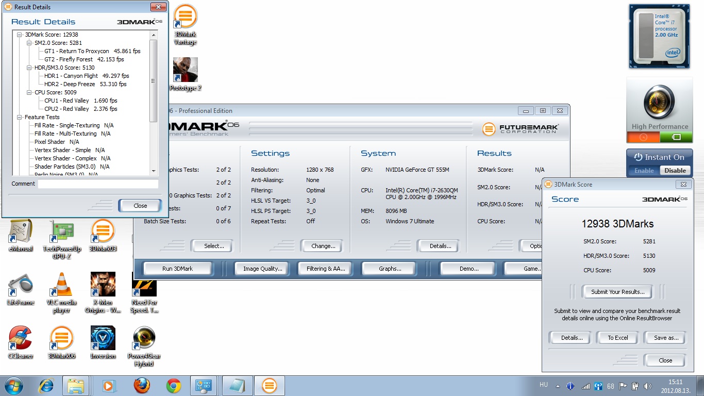Open Filtering & AA... tool
This screenshot has width=704, height=396.
point(326,269)
